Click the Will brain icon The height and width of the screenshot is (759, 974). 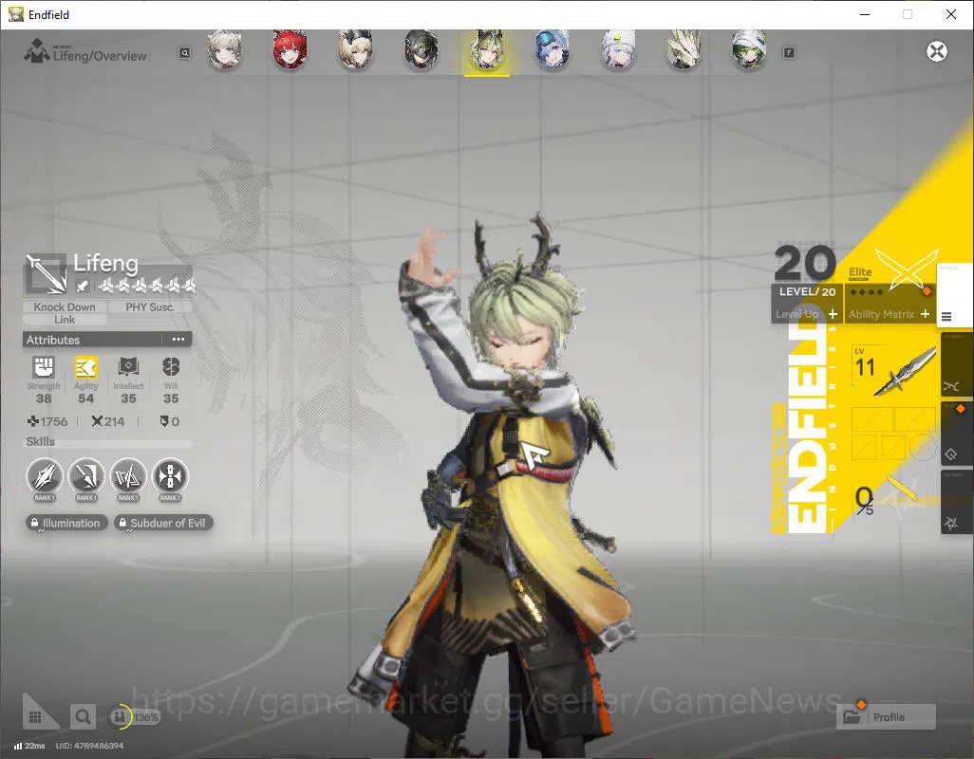(171, 367)
